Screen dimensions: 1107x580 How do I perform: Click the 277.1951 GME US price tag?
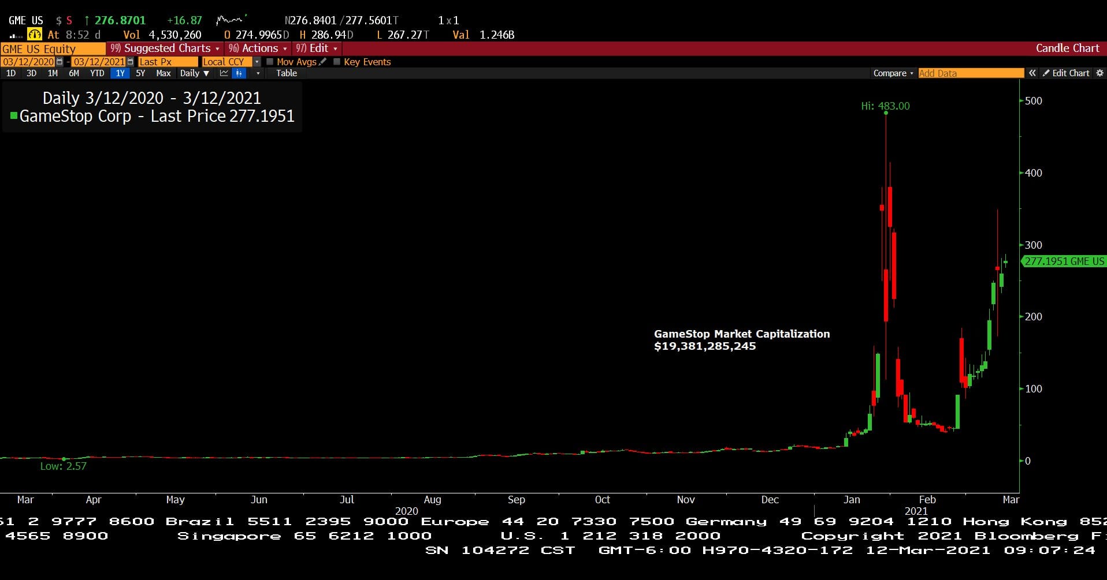[x=1063, y=261]
